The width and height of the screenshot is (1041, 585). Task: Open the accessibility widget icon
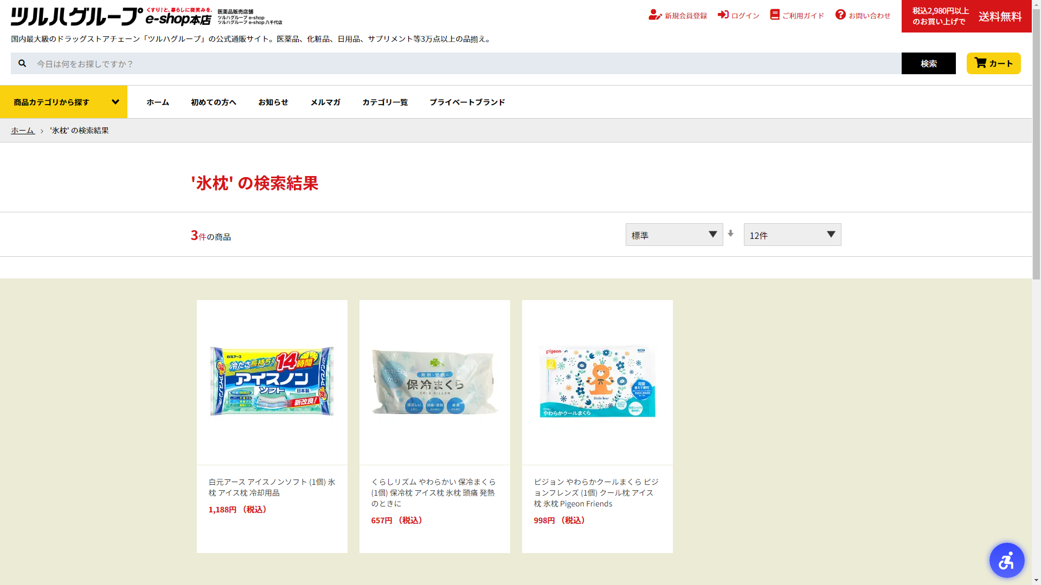click(x=1006, y=560)
